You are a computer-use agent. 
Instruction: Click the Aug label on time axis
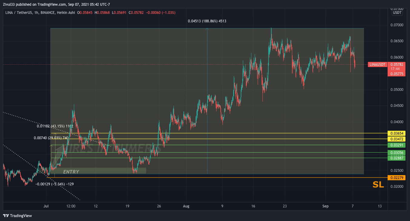tap(186, 206)
